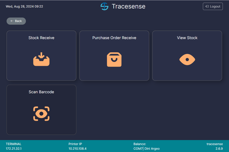
Task: Click the exit arrow icon inside Logout
Action: [x=207, y=6]
